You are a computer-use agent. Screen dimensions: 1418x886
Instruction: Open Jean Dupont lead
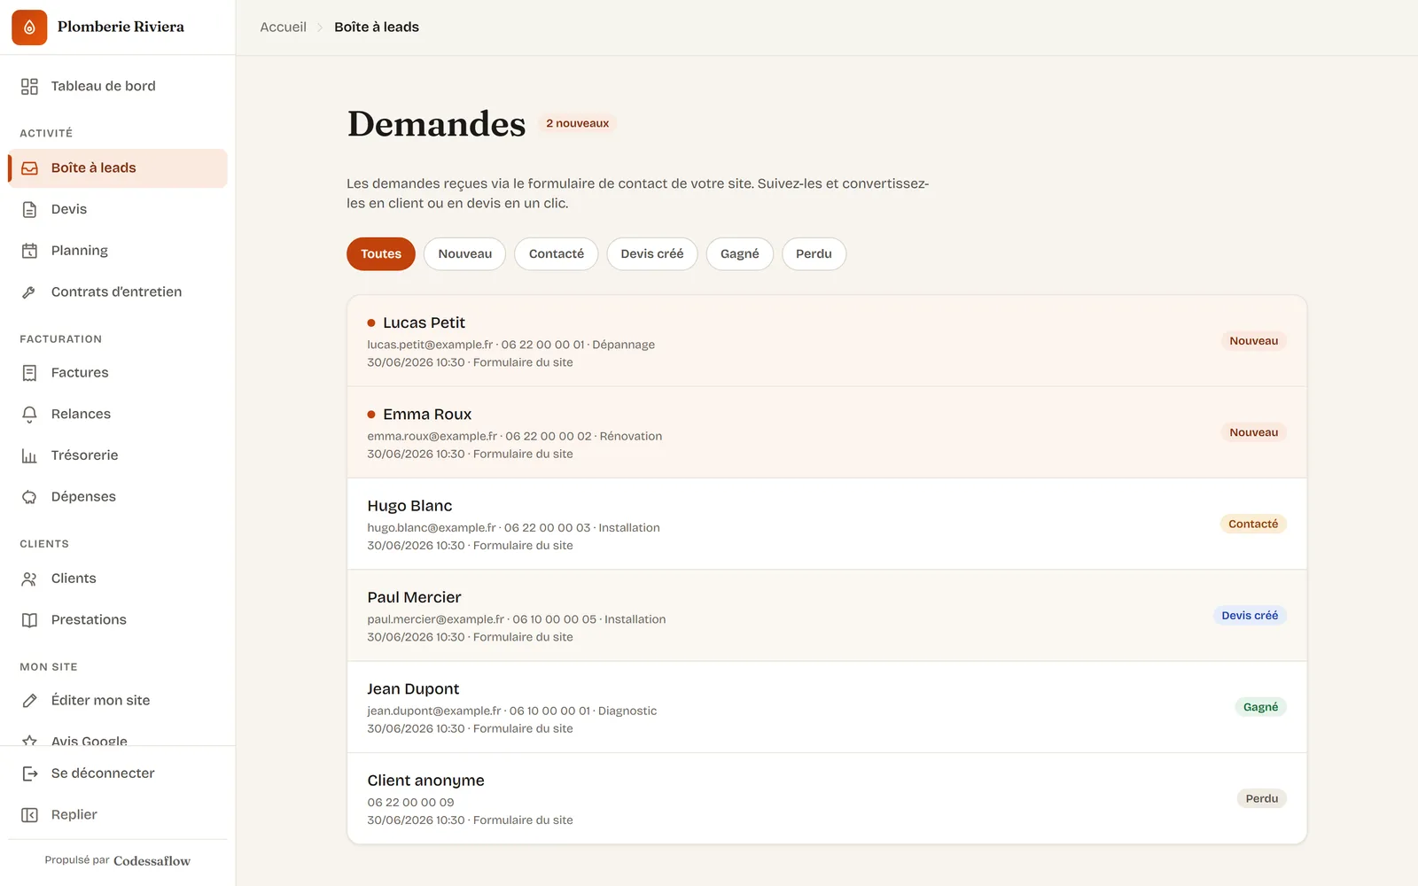[827, 707]
